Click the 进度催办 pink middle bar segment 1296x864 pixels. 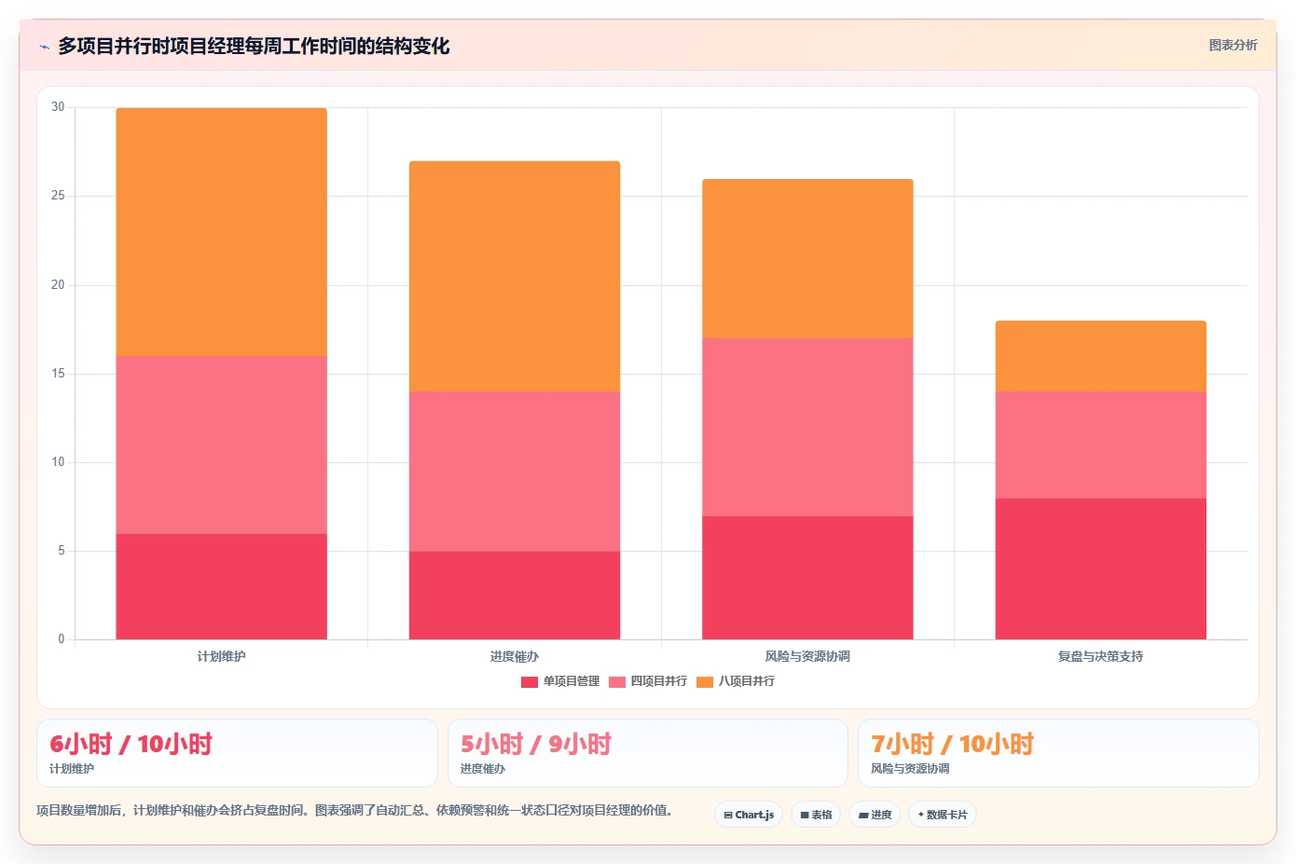[515, 472]
